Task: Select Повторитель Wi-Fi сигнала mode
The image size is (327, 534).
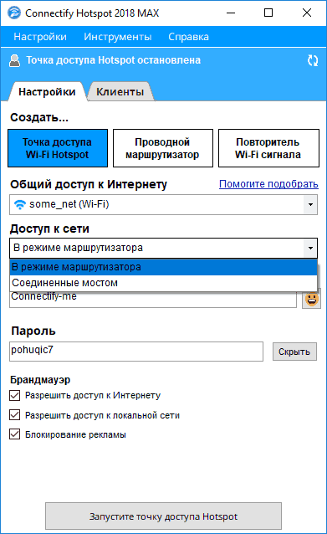Action: click(x=268, y=148)
